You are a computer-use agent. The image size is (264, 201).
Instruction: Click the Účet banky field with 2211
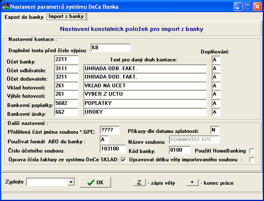(66, 59)
